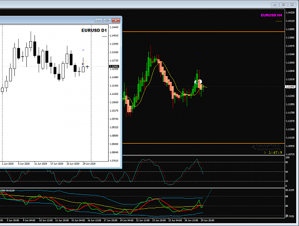Select the 23 Jun 20:00 time label
Viewport: 299px width, 226px height.
(x=159, y=220)
